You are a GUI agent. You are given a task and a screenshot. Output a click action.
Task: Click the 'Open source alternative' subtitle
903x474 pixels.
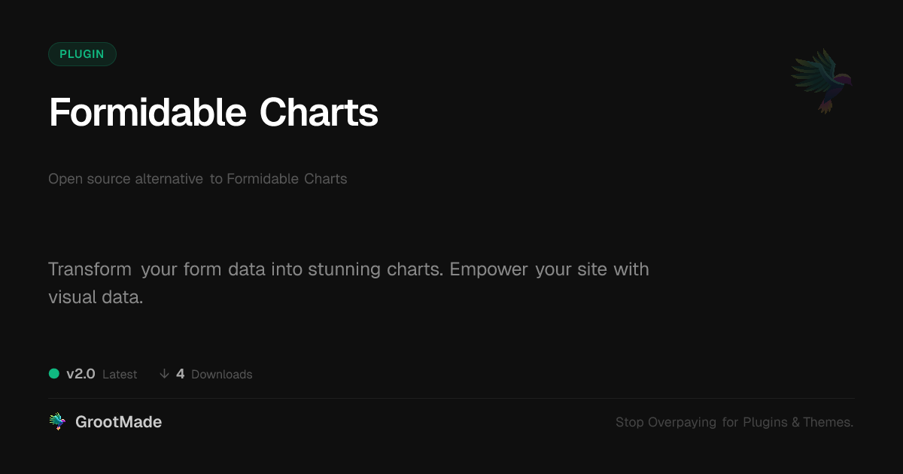coord(126,179)
